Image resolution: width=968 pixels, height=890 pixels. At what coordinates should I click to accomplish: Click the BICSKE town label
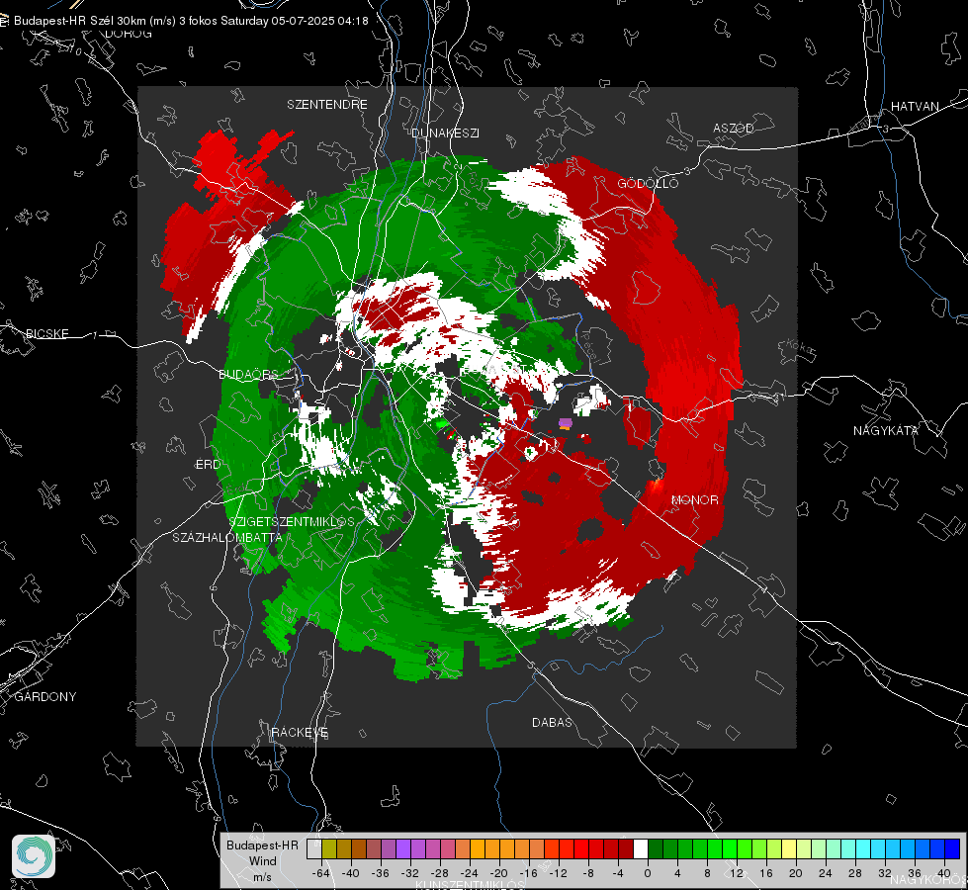pos(46,333)
